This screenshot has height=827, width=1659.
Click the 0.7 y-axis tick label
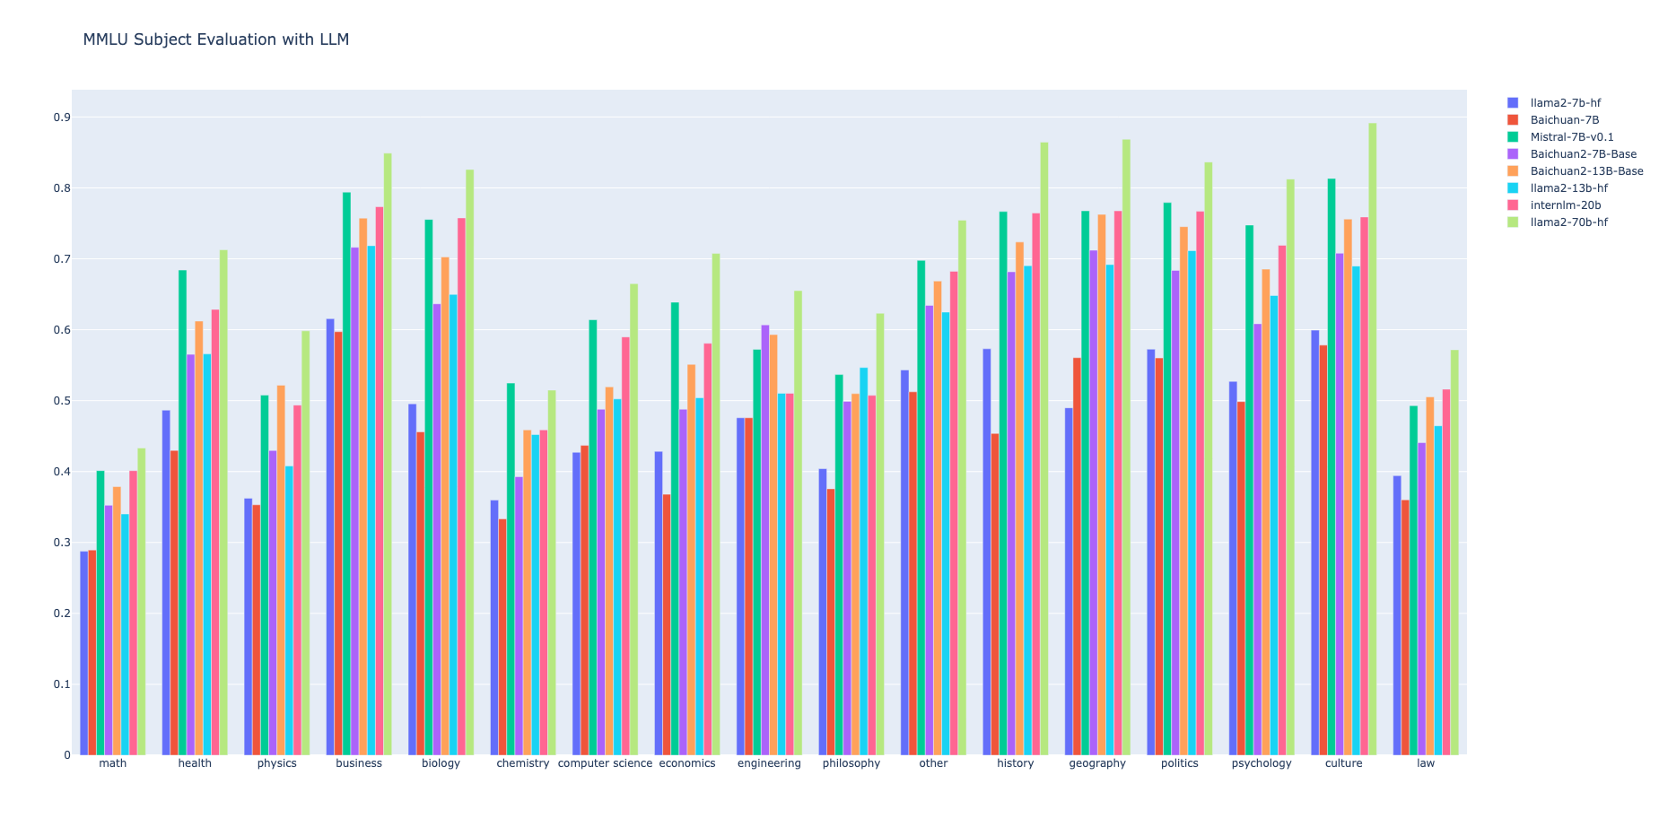pos(62,259)
